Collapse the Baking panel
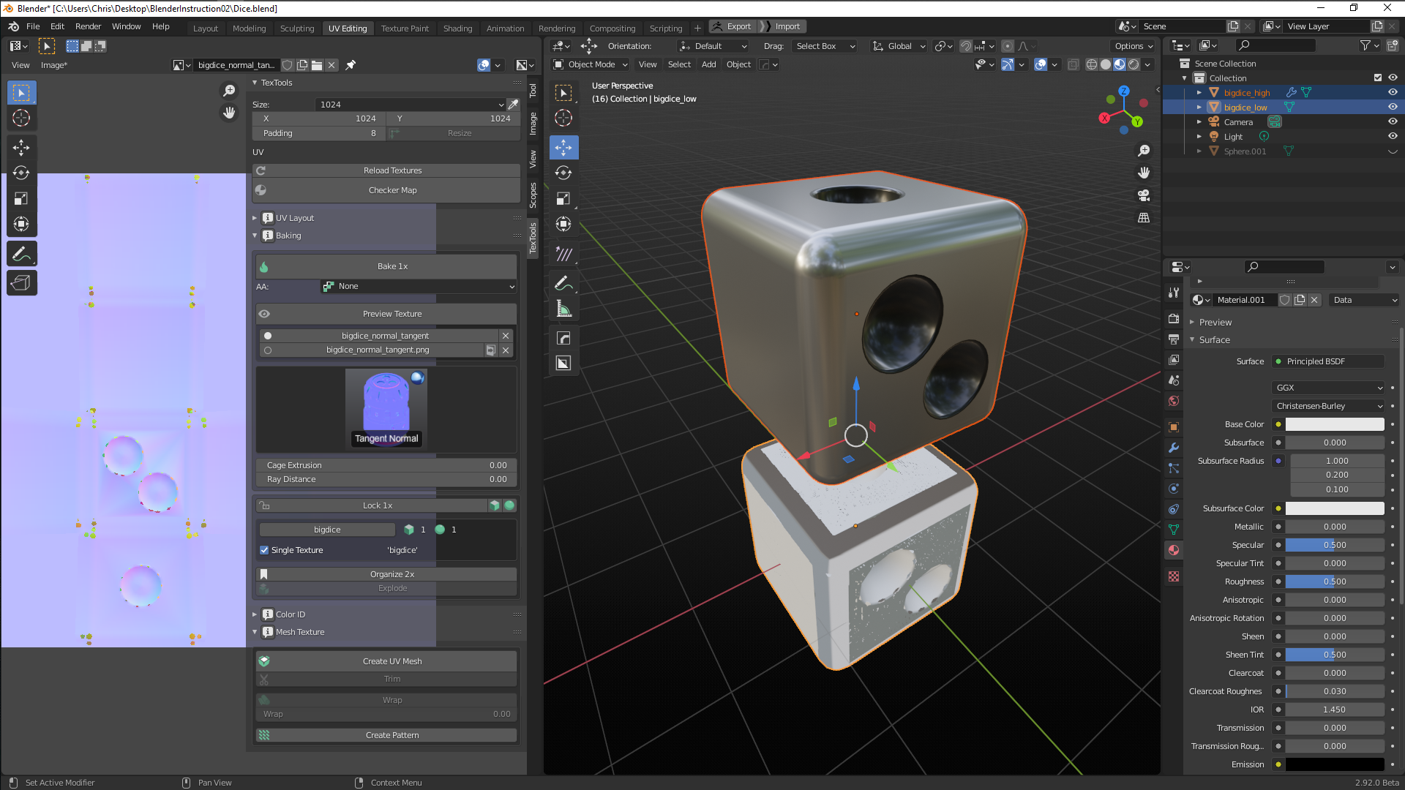This screenshot has width=1405, height=790. (255, 236)
